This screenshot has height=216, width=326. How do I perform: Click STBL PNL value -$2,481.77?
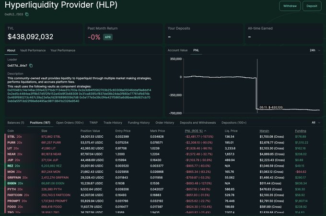click(x=193, y=137)
